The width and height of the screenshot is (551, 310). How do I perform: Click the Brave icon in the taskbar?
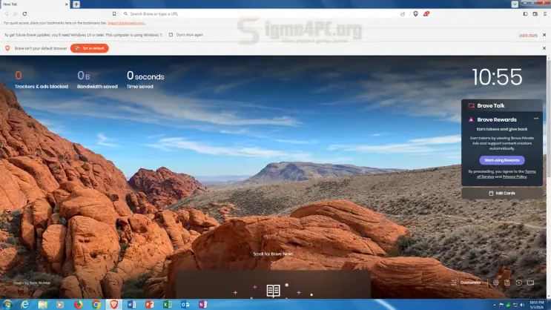[x=114, y=304]
